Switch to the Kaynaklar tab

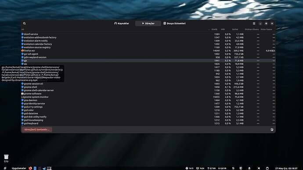(122, 23)
